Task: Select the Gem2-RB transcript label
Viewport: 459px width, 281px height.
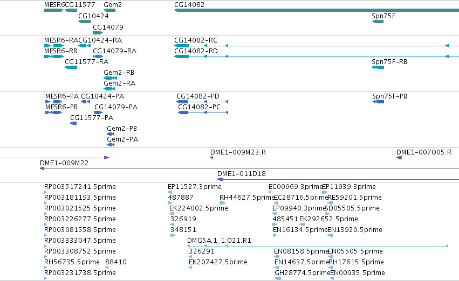Action: pos(119,73)
